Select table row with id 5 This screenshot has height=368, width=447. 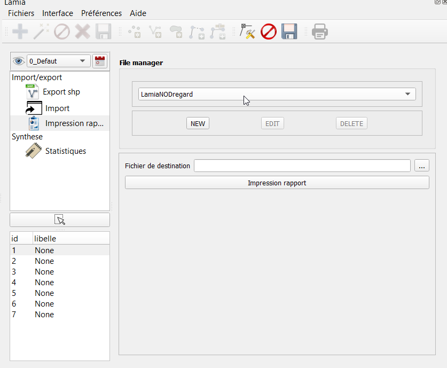[60, 293]
